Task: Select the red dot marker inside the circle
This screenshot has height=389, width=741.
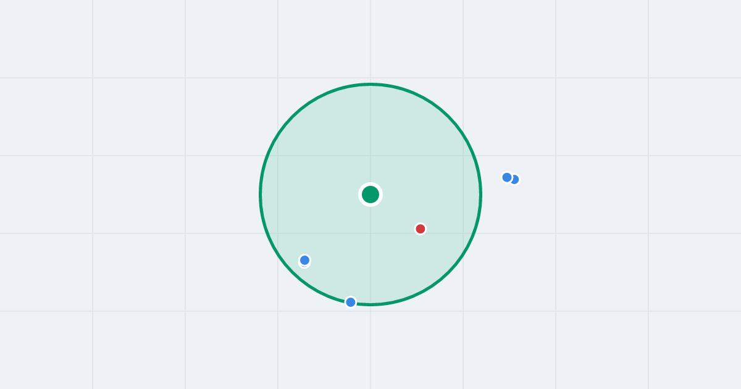Action: tap(421, 229)
